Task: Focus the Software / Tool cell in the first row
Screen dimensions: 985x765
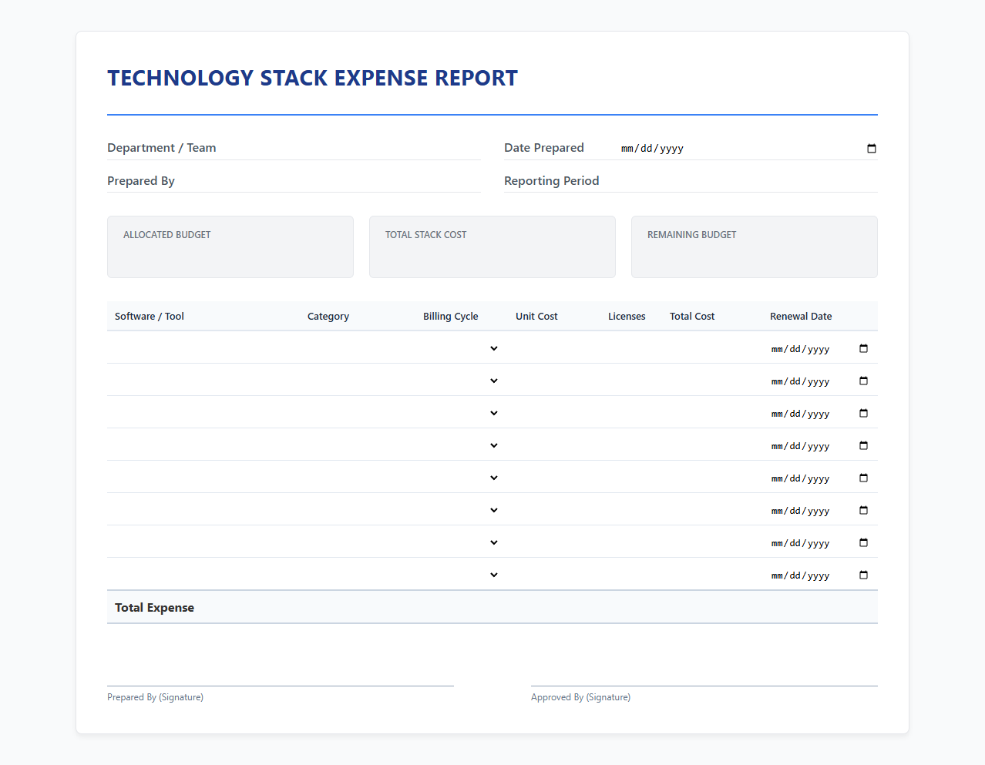Action: tap(203, 348)
